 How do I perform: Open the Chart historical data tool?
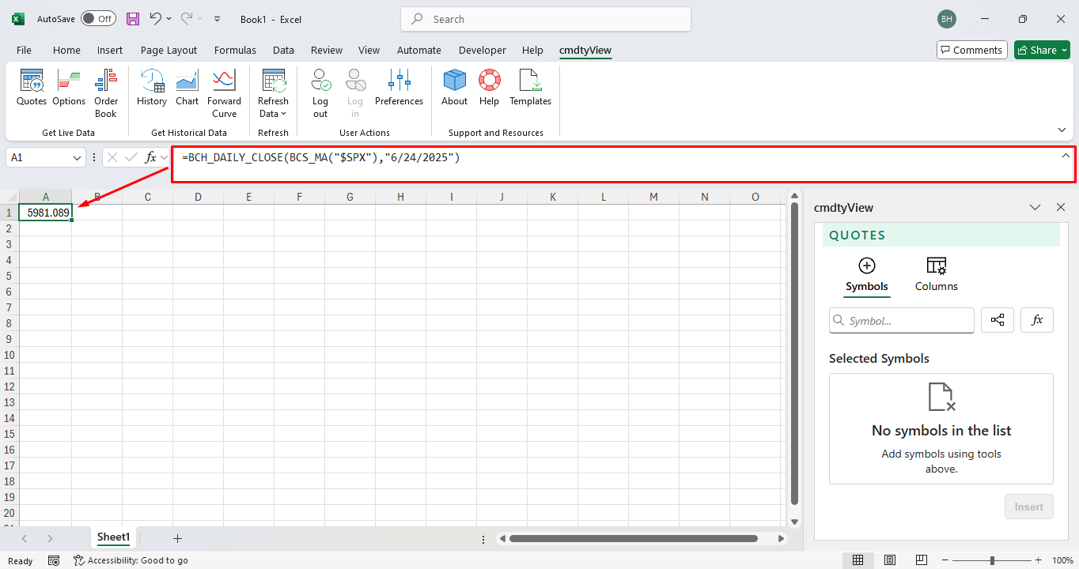[187, 88]
